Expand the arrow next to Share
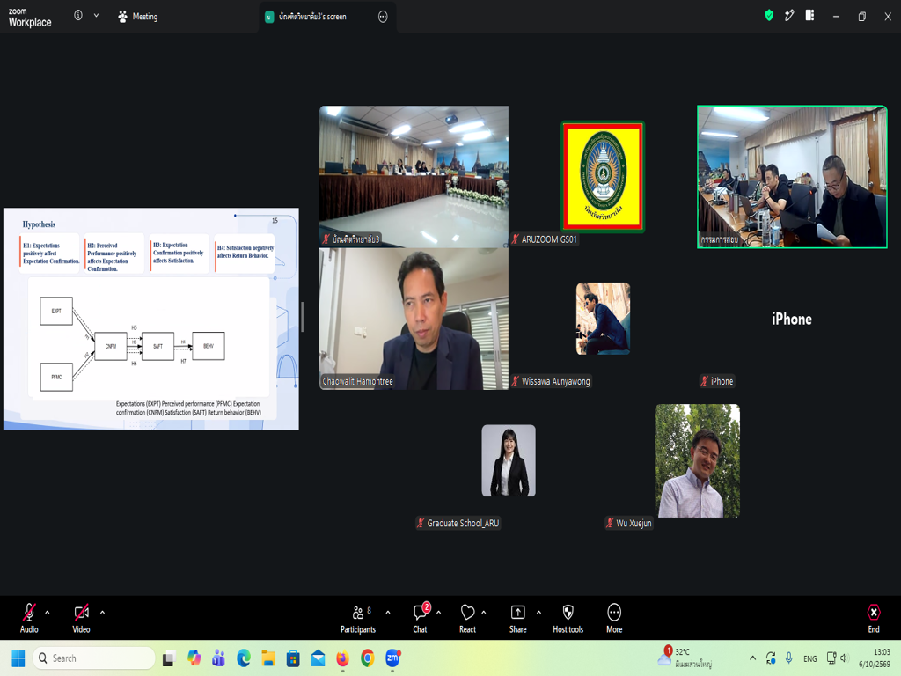The height and width of the screenshot is (676, 901). pos(538,613)
